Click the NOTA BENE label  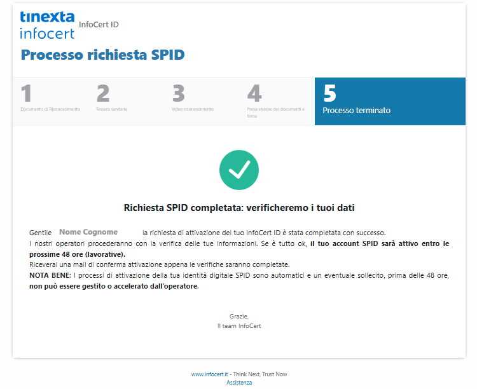click(x=50, y=275)
